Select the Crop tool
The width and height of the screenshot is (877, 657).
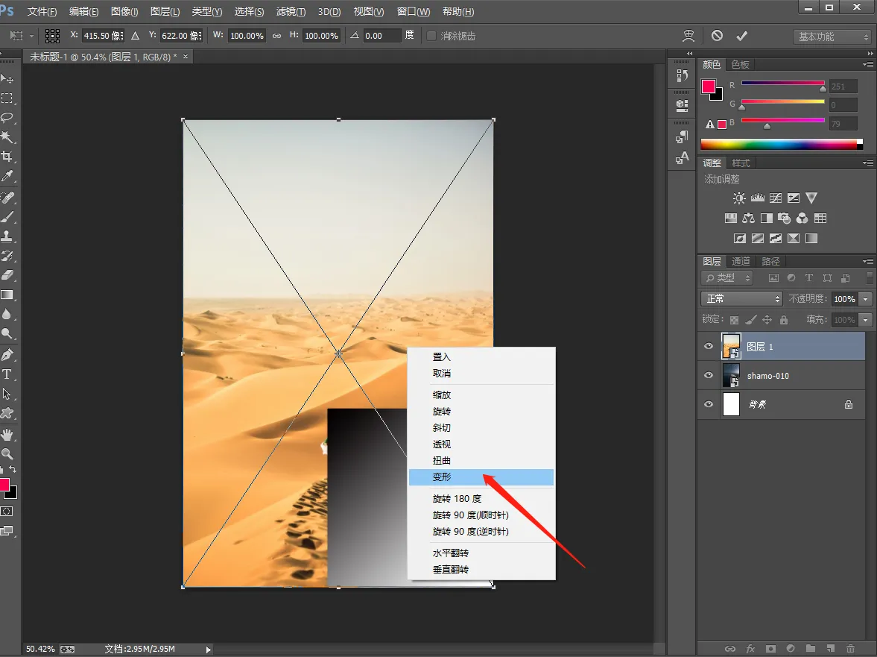click(x=7, y=156)
